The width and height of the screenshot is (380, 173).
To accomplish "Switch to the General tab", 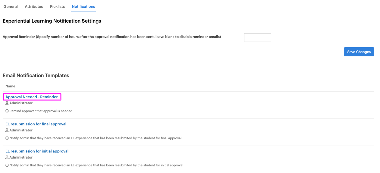I will coord(11,6).
